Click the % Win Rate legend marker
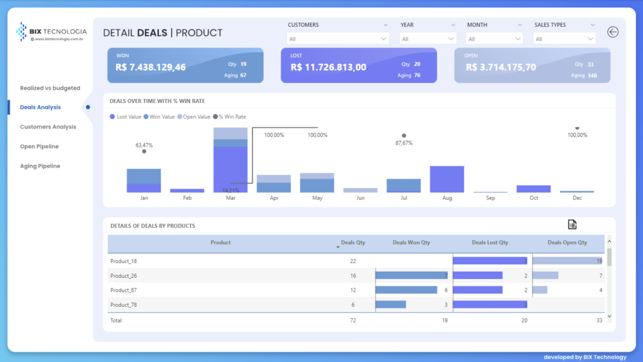Viewport: 643px width, 362px height. coord(214,117)
